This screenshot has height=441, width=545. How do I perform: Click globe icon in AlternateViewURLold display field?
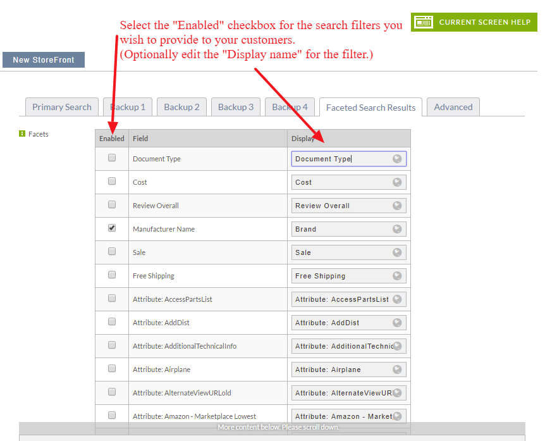397,393
